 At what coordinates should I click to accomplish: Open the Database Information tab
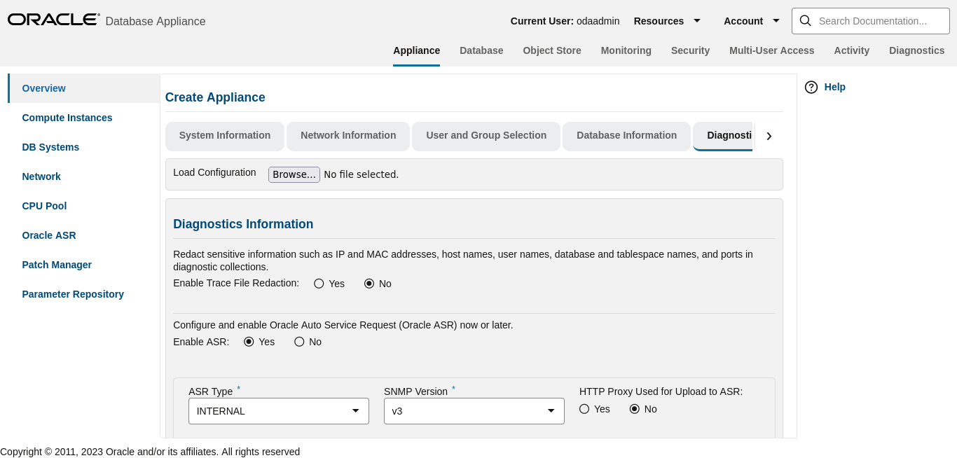pyautogui.click(x=626, y=136)
